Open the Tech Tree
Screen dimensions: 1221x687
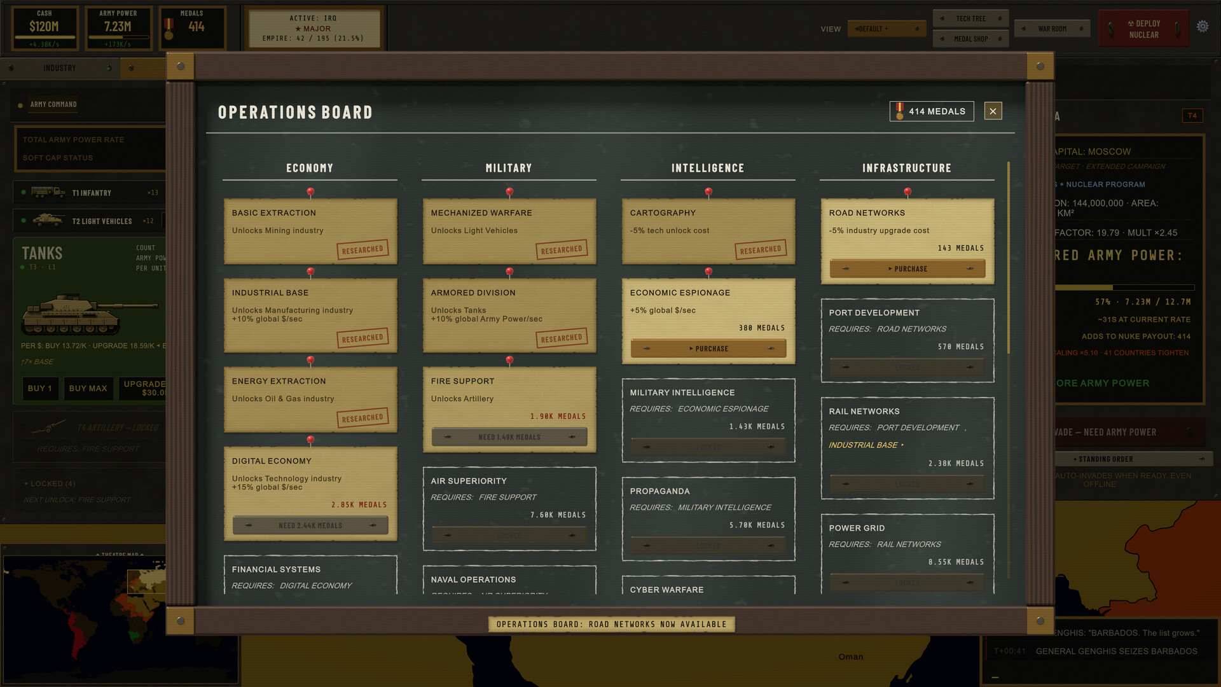[x=970, y=18]
